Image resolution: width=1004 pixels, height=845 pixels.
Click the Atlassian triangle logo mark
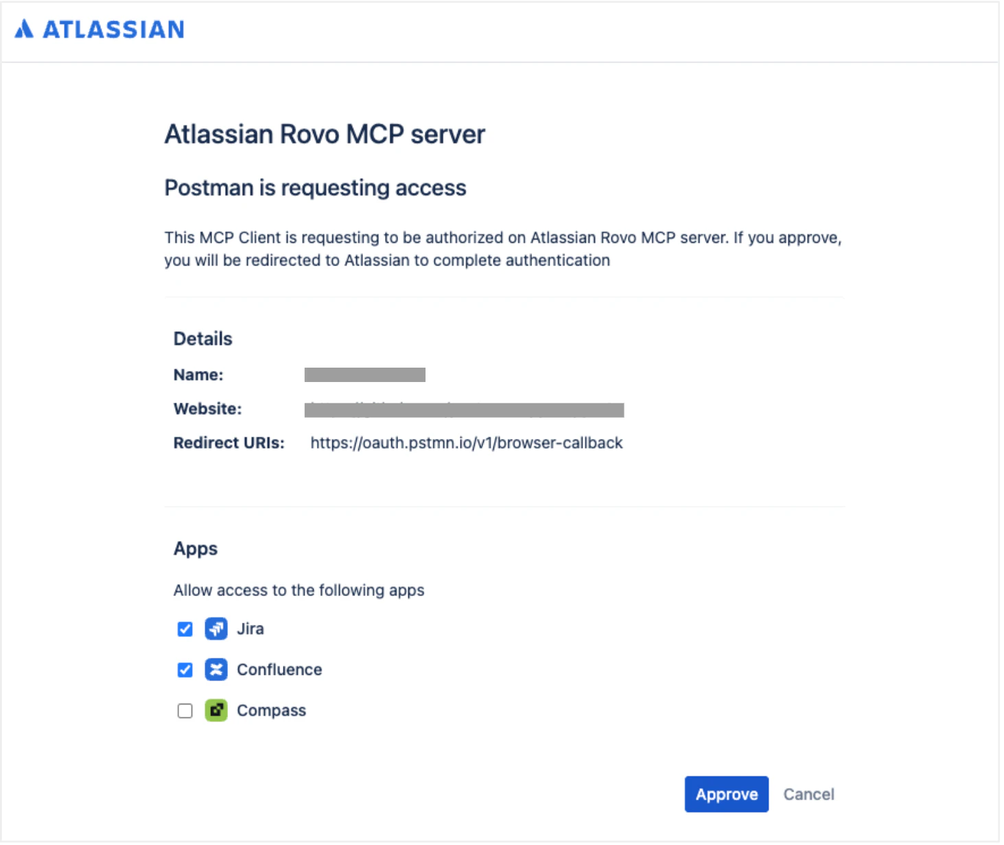click(x=25, y=29)
